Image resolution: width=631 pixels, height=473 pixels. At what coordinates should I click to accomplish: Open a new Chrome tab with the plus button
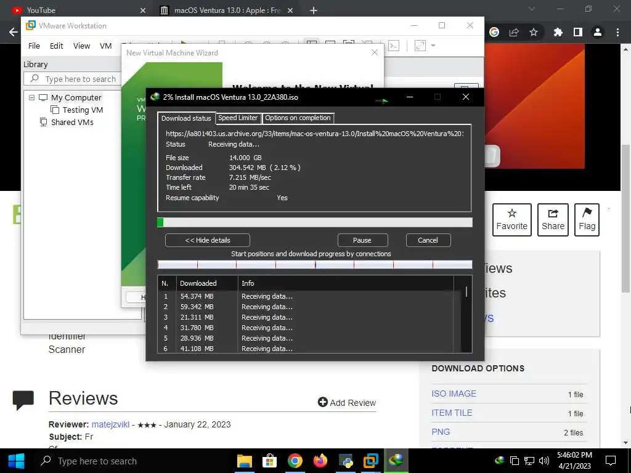pos(314,10)
